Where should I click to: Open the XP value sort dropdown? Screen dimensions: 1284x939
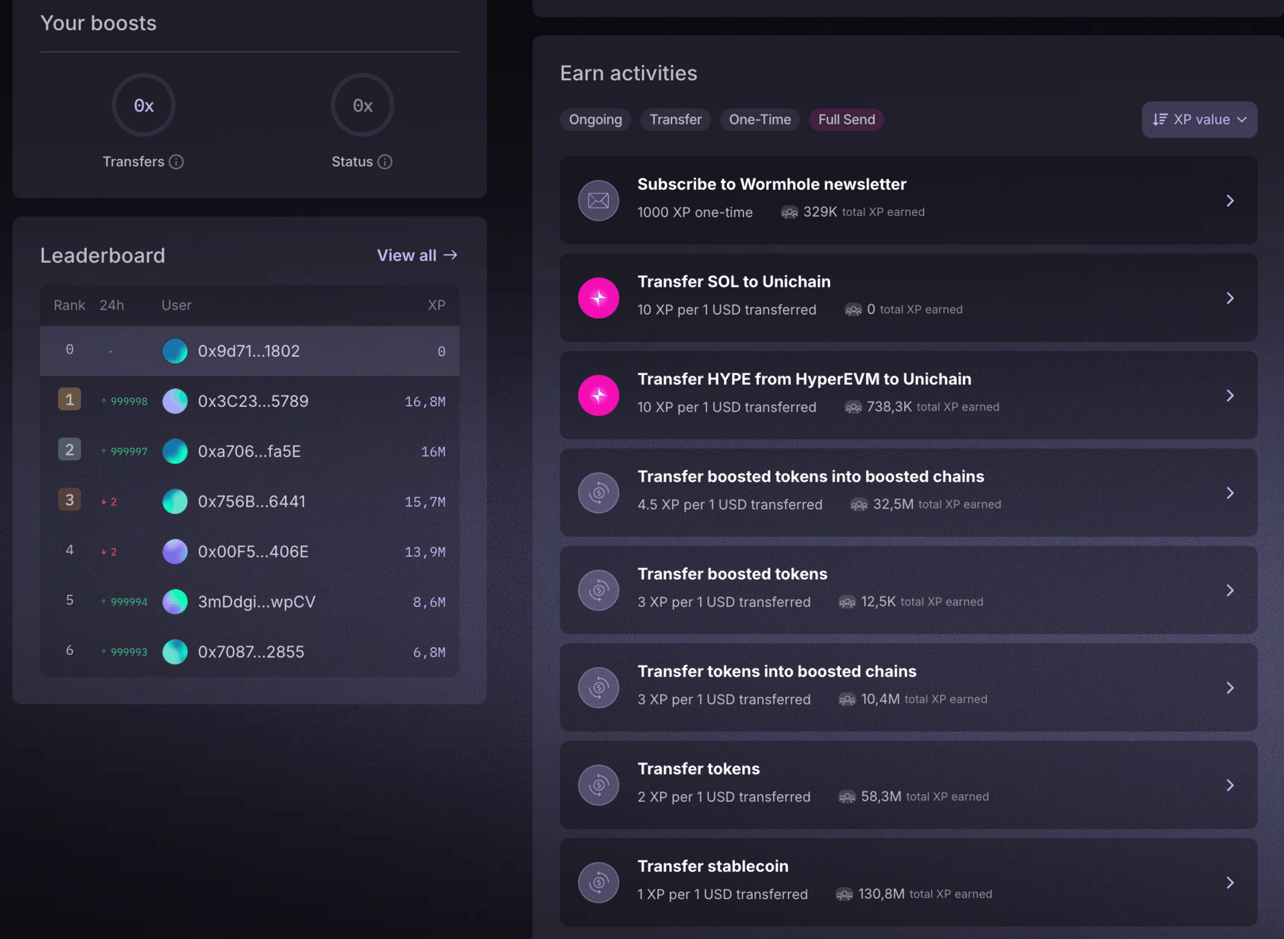click(1199, 120)
